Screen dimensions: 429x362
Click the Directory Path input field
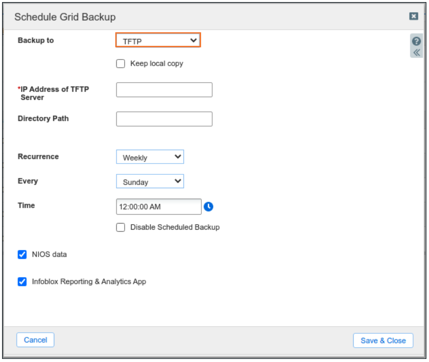coord(164,118)
